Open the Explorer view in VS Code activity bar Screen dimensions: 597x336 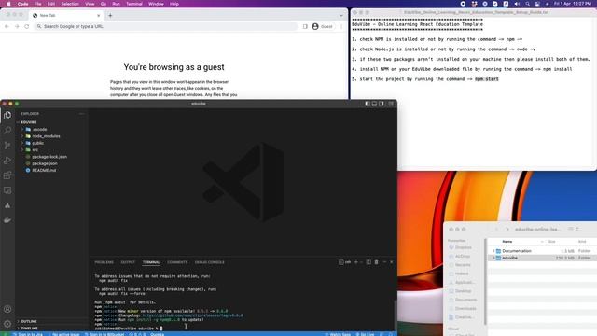7,116
